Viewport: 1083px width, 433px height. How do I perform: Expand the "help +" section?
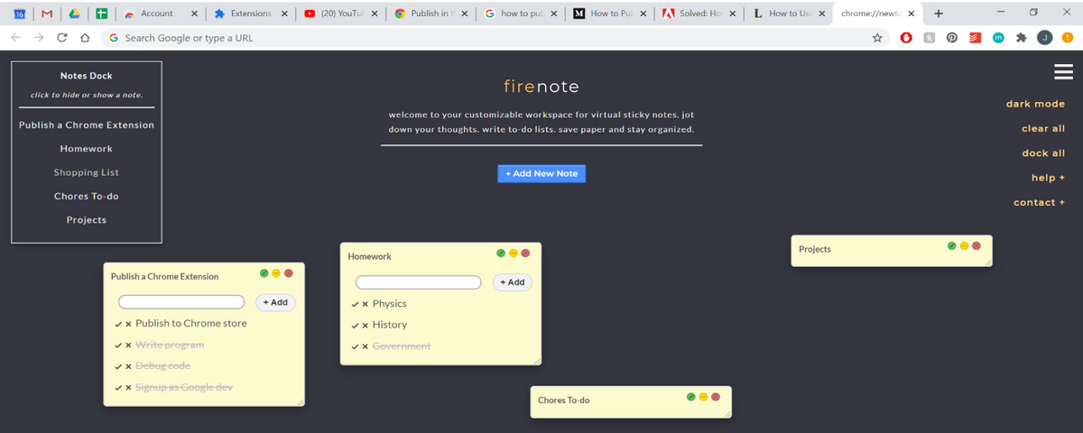1048,178
